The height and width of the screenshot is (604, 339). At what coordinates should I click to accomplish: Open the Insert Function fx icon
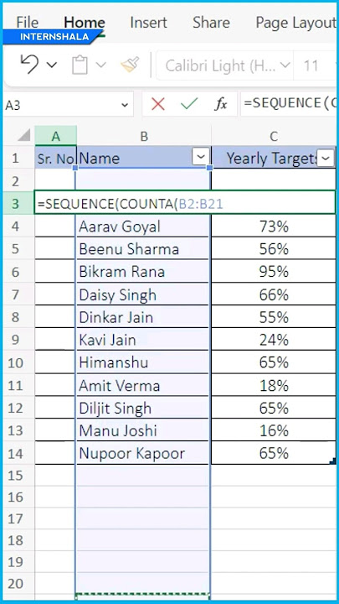point(221,104)
